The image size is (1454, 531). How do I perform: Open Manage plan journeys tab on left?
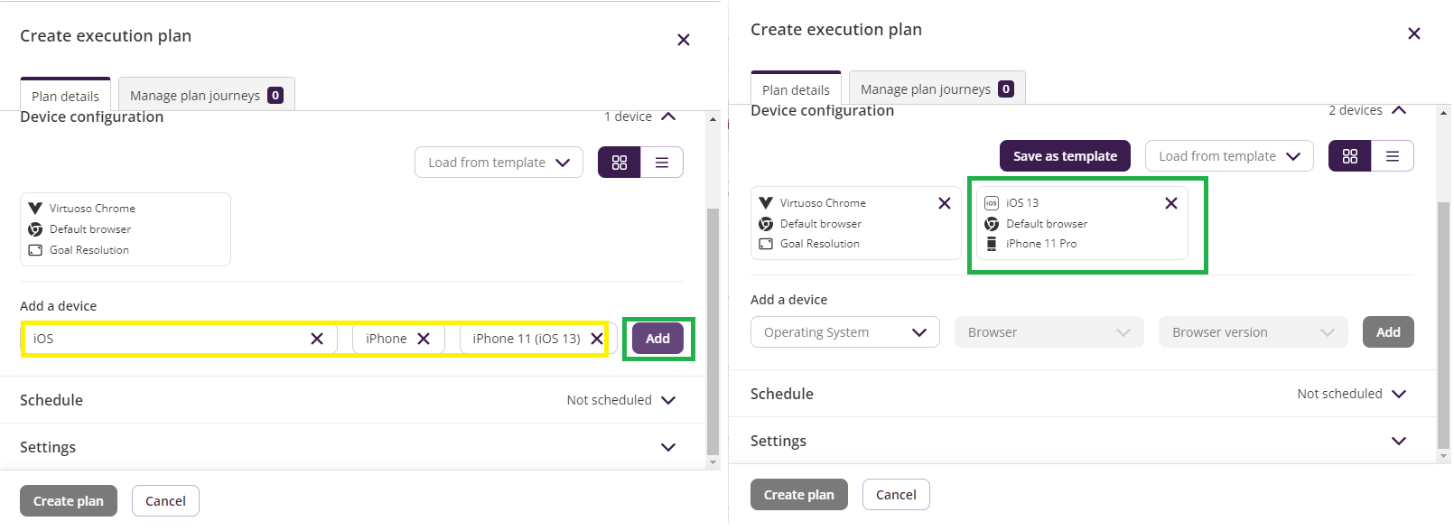207,95
